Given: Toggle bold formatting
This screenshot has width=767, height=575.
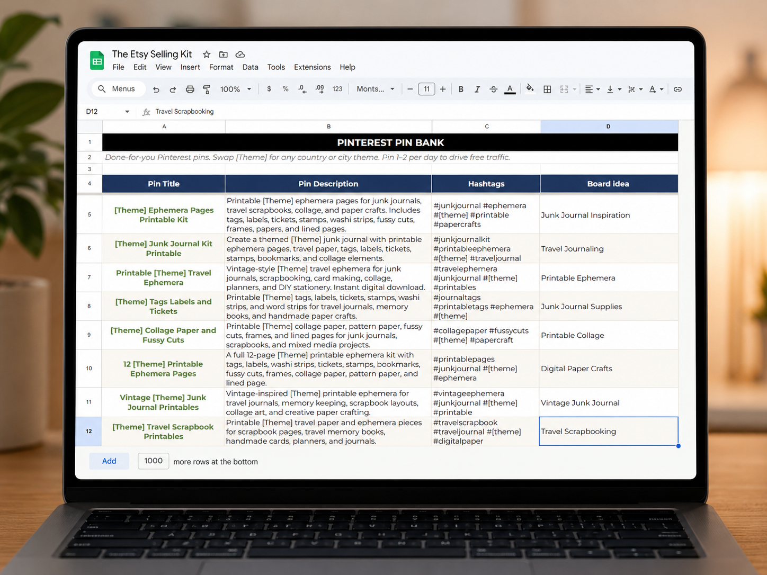Looking at the screenshot, I should tap(461, 89).
